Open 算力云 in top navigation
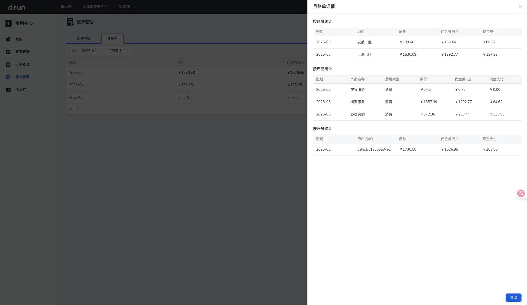The width and height of the screenshot is (527, 305). tap(66, 7)
